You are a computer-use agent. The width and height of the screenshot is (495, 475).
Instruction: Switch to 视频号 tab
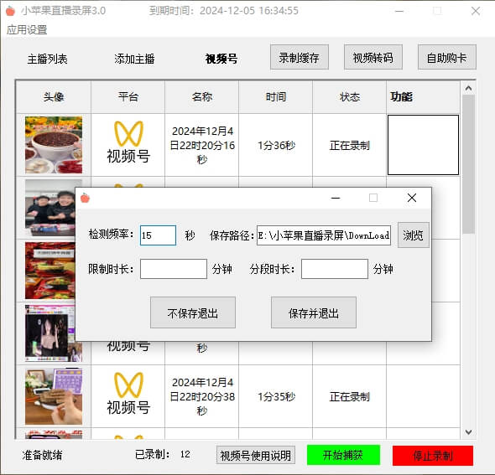pyautogui.click(x=221, y=59)
